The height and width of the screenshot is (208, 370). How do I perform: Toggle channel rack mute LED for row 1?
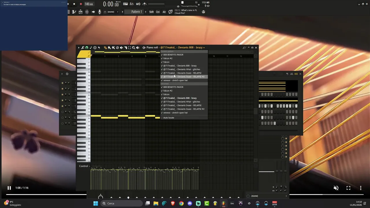click(x=62, y=83)
